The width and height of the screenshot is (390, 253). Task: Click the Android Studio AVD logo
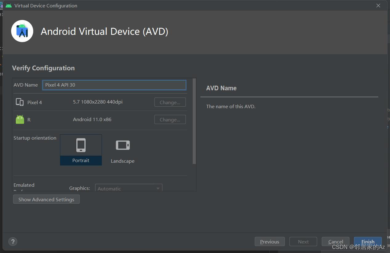coord(22,31)
